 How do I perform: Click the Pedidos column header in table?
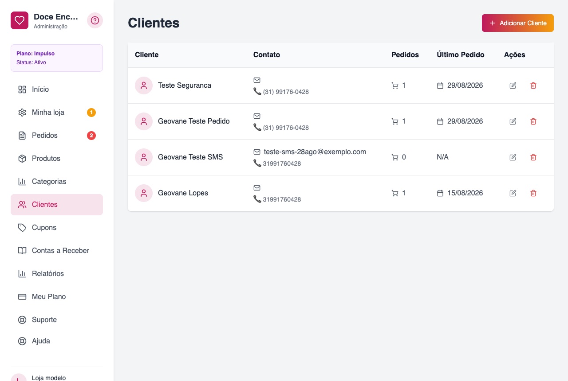click(x=405, y=55)
